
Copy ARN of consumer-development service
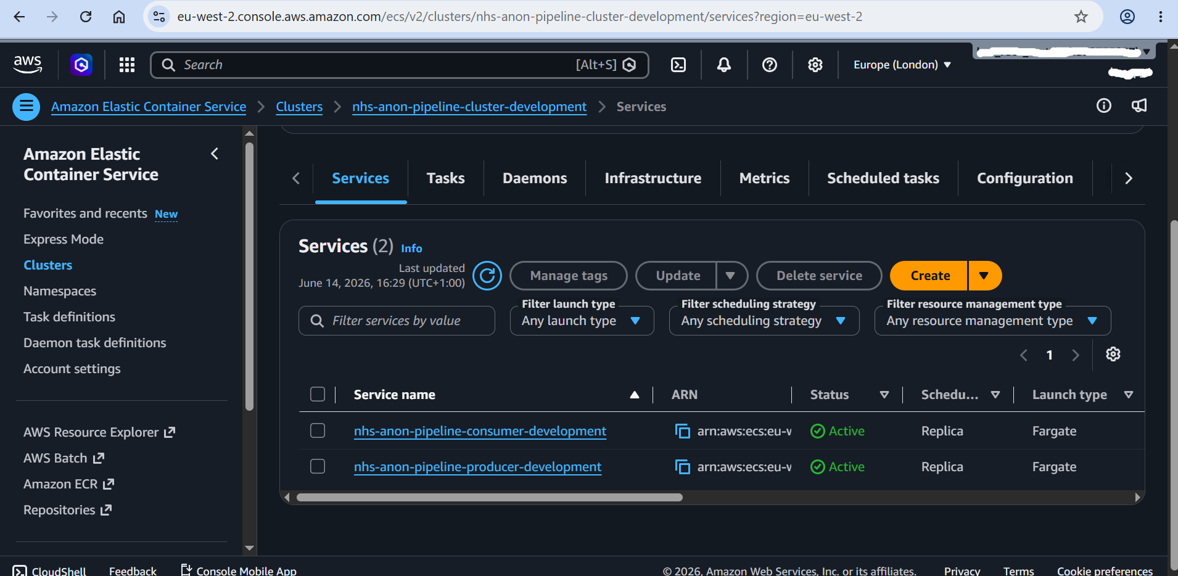click(682, 431)
